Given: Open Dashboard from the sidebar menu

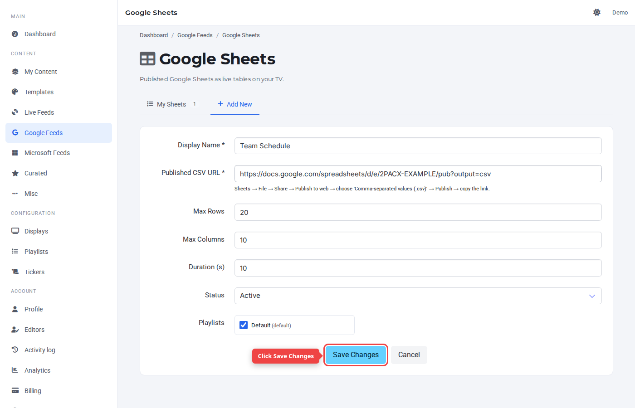Looking at the screenshot, I should click(x=59, y=34).
